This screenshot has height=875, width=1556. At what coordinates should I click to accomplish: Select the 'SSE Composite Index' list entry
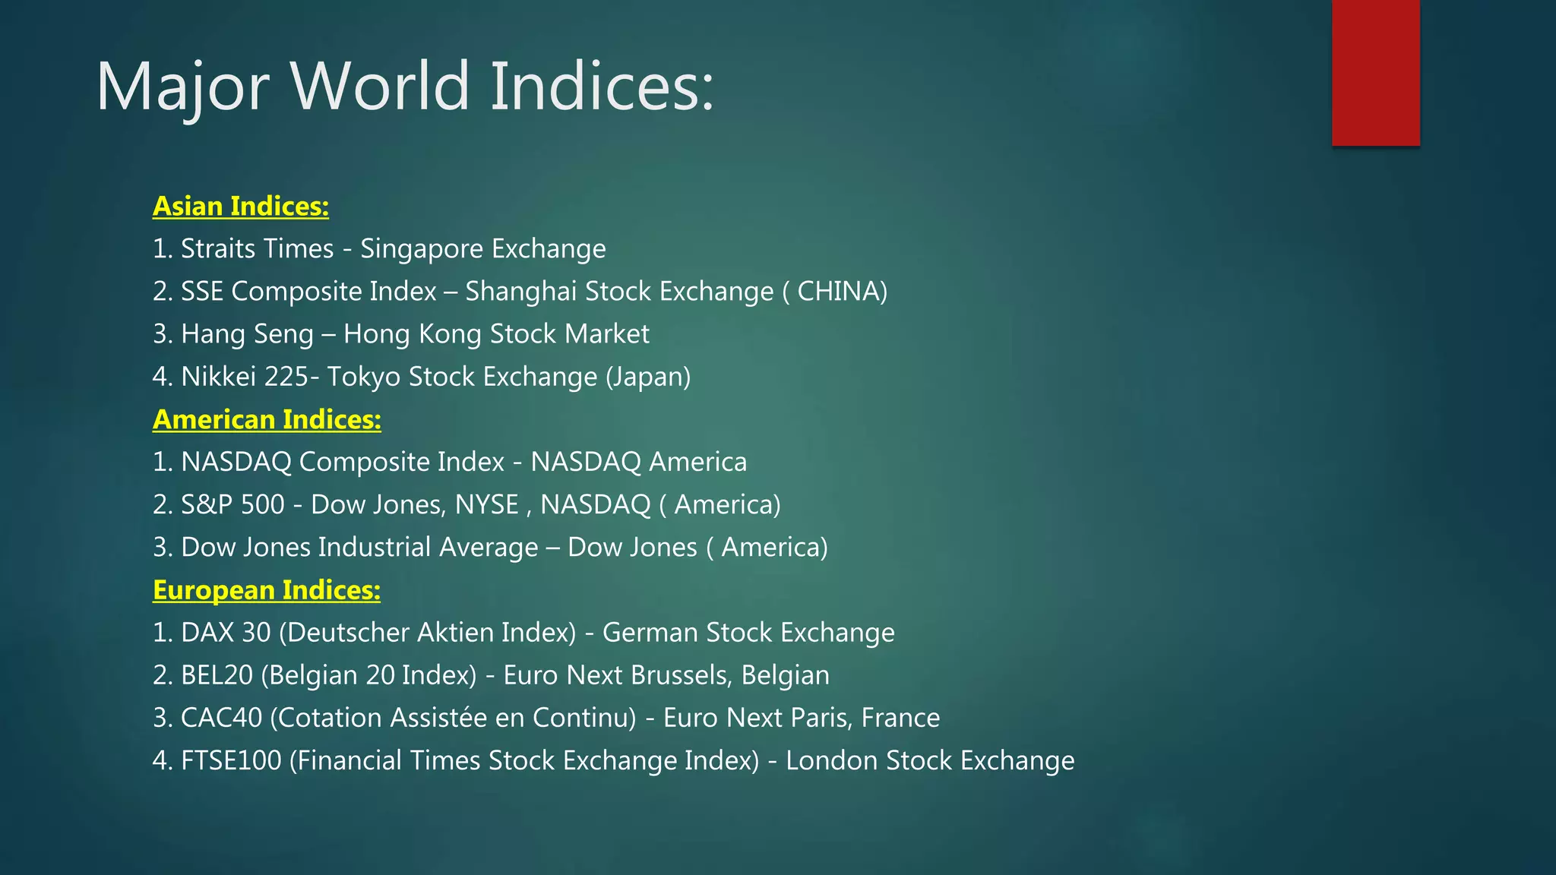(x=520, y=292)
